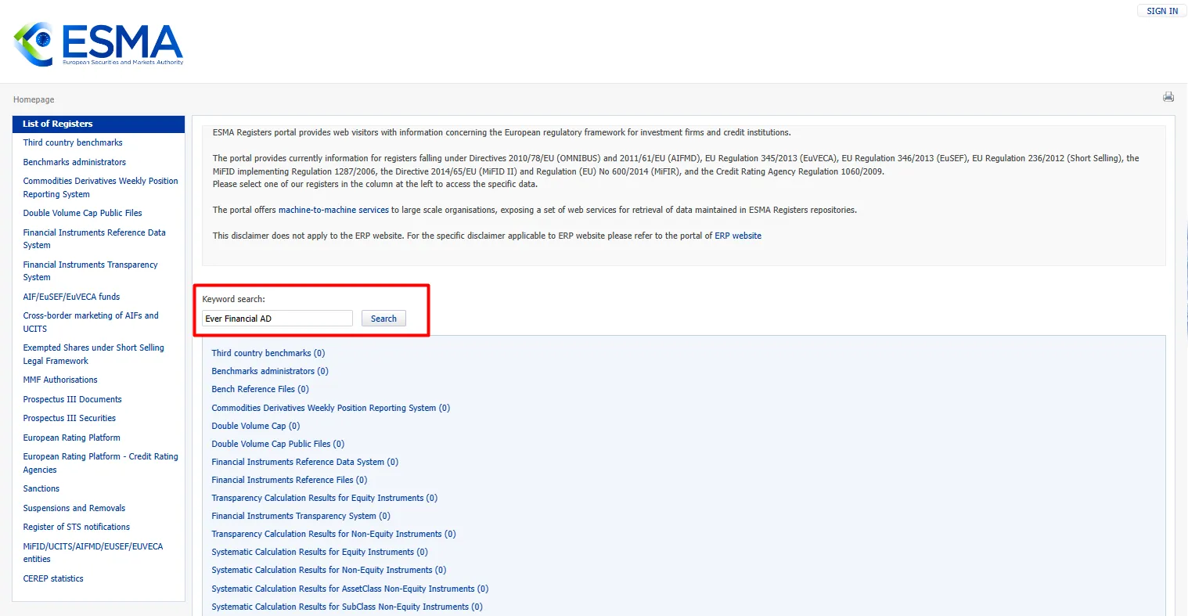Select Financial Instruments Transparency System in sidebar
This screenshot has height=616, width=1188.
(x=90, y=271)
